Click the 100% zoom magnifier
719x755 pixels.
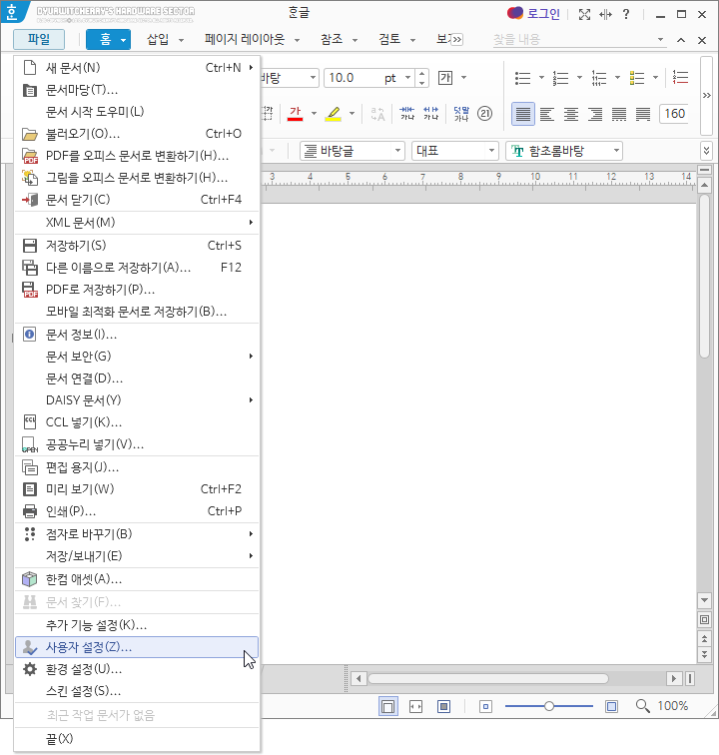642,706
